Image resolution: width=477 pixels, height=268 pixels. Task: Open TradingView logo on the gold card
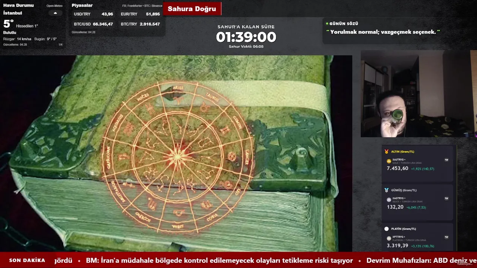(446, 160)
